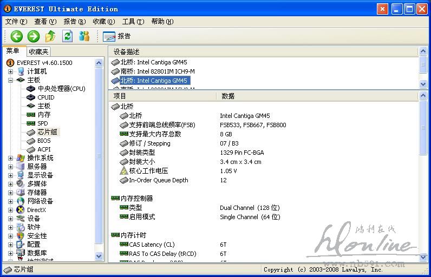Screen dimensions: 431x277
Task: Expand the 服务器 tree node
Action: pos(10,167)
